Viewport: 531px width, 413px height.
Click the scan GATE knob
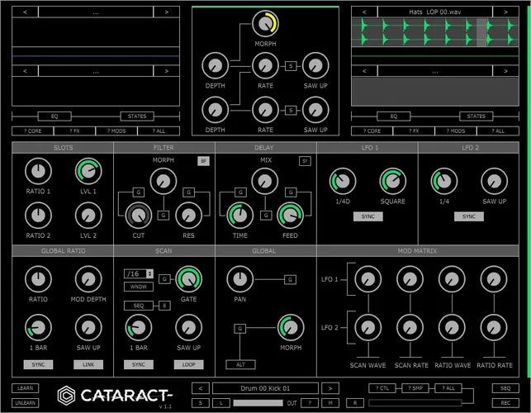(188, 279)
